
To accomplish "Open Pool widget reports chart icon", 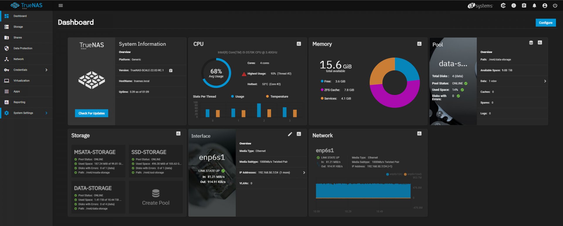I will [540, 43].
